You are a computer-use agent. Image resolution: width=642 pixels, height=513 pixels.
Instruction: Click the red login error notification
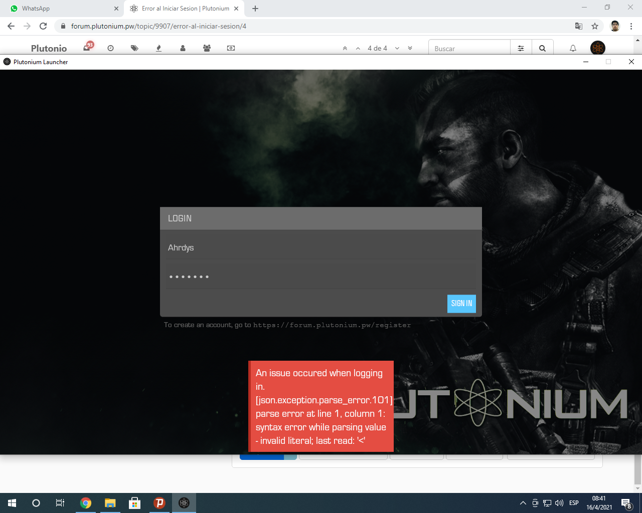pos(321,406)
